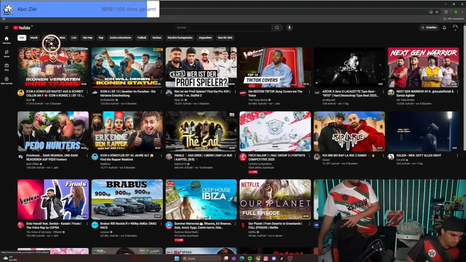Open options for NEXT GEN WARRIOR #4 video

[x=457, y=92]
